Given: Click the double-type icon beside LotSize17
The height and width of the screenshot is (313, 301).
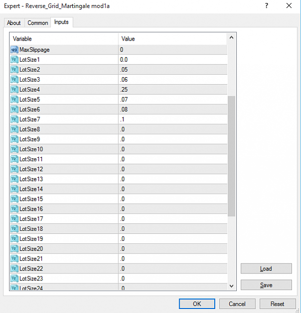Looking at the screenshot, I should 14,219.
